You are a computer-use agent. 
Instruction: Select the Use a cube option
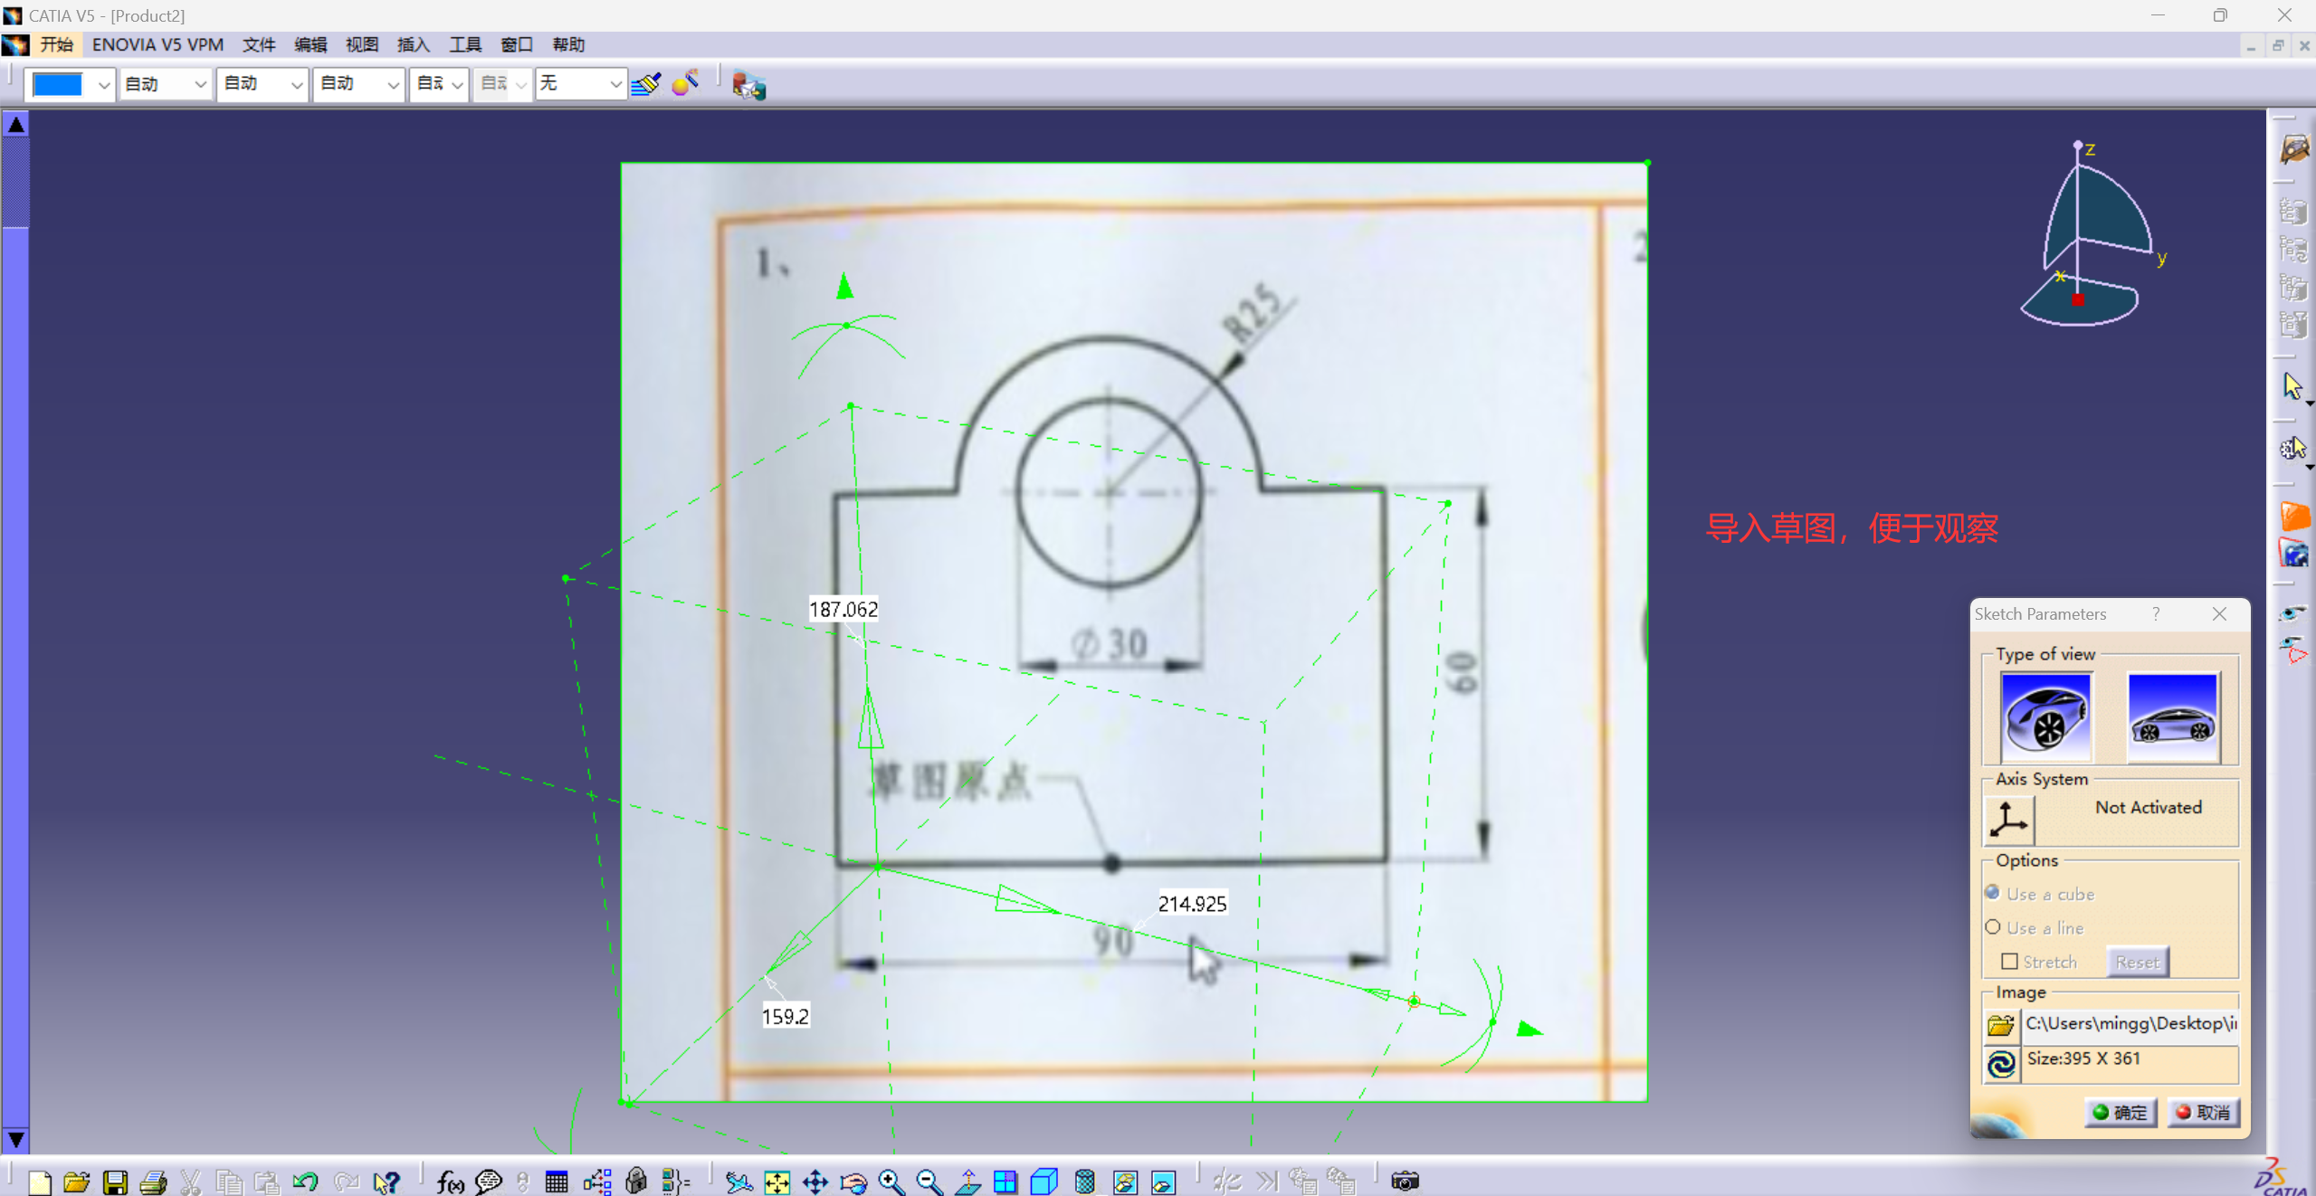point(1993,893)
